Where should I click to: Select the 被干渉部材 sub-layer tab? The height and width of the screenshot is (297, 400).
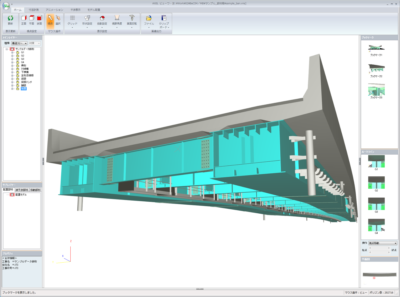pyautogui.click(x=22, y=190)
